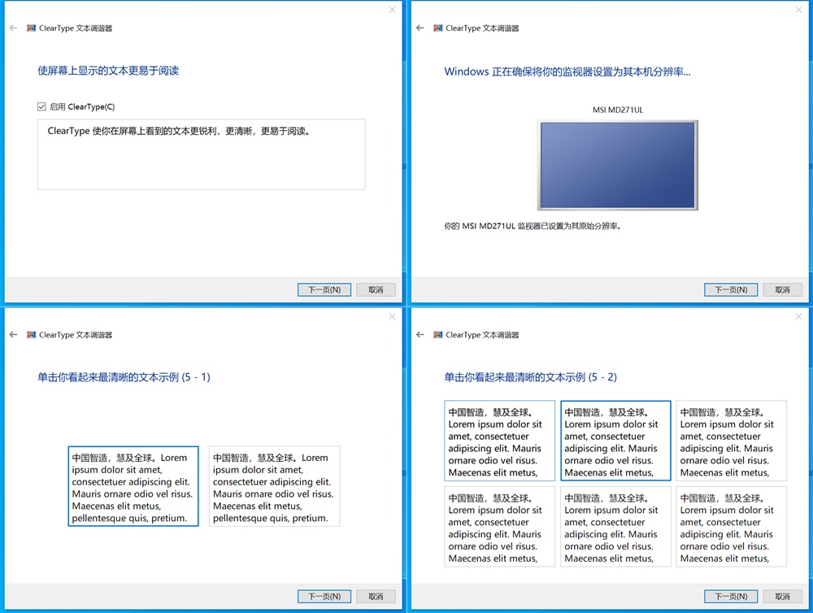This screenshot has width=813, height=613.
Task: Select the top-middle highlighted text sample in (5 - 2)
Action: coord(615,441)
